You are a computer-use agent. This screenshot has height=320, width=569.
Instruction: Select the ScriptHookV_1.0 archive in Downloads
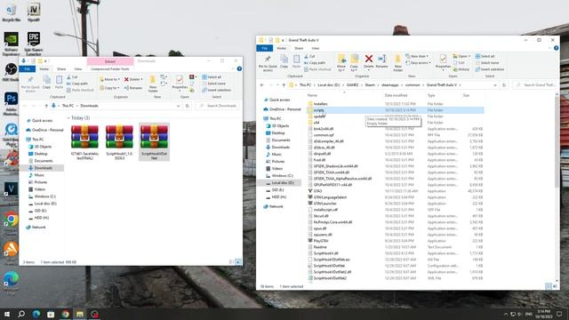pyautogui.click(x=119, y=141)
